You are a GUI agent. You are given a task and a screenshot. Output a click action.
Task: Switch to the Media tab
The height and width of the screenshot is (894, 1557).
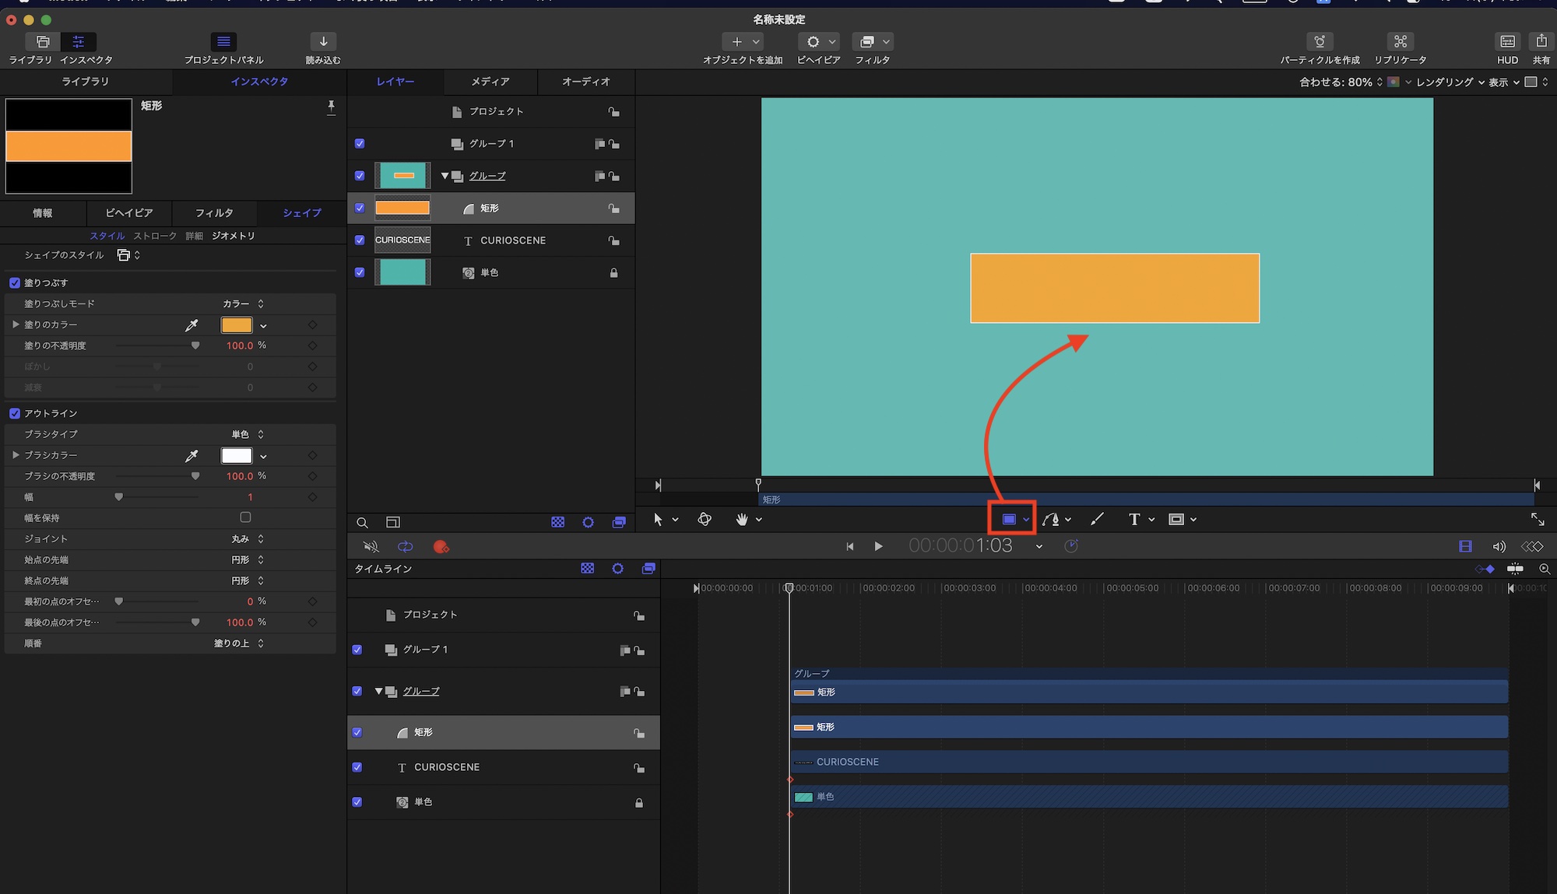click(x=490, y=82)
